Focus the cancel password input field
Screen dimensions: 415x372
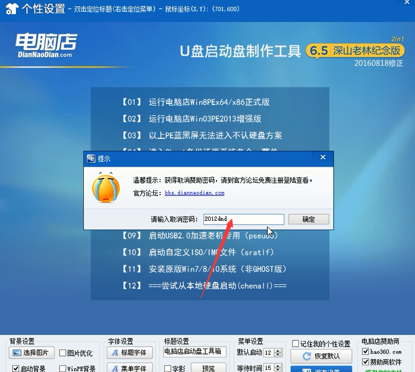tap(243, 219)
